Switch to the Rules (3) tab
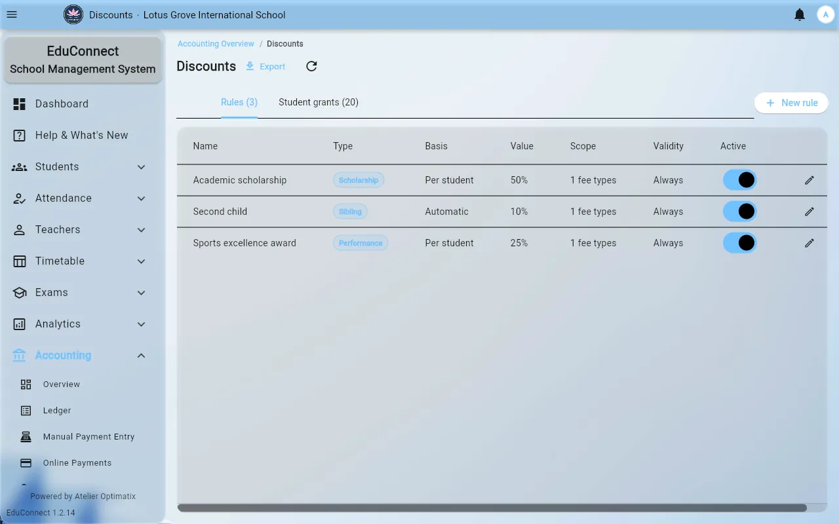839x524 pixels. 239,102
